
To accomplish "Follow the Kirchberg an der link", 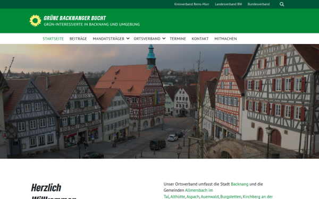I will (257, 196).
